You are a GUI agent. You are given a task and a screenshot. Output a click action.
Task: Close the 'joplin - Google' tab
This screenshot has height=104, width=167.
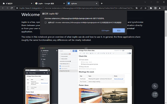64,3
